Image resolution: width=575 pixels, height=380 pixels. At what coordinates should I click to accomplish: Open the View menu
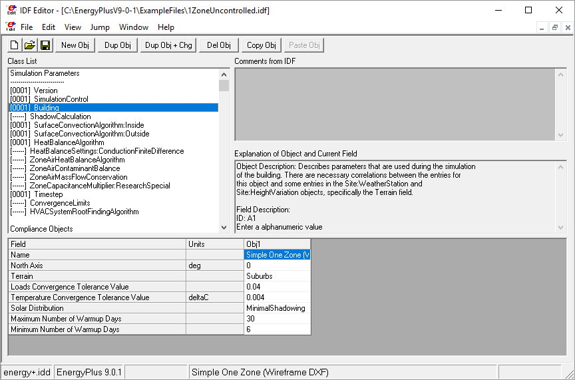click(73, 27)
